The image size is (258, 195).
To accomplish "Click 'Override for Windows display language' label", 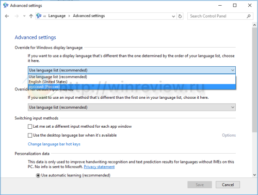I will pos(49,48).
